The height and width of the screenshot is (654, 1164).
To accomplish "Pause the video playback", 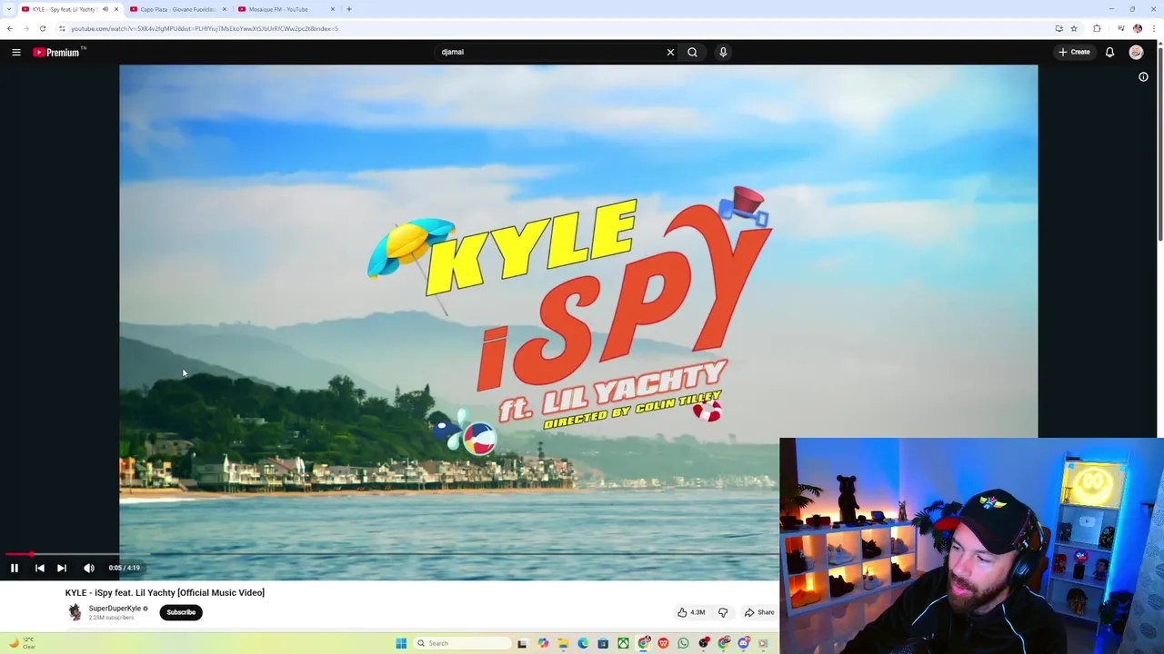I will click(x=15, y=568).
